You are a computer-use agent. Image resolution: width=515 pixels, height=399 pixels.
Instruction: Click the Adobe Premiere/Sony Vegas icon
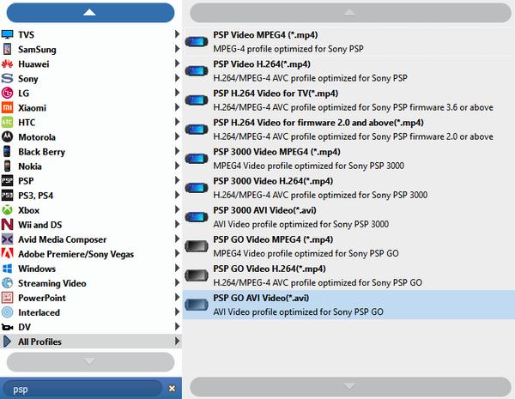(x=7, y=253)
